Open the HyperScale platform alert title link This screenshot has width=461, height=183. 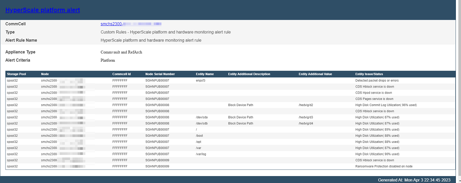42,10
